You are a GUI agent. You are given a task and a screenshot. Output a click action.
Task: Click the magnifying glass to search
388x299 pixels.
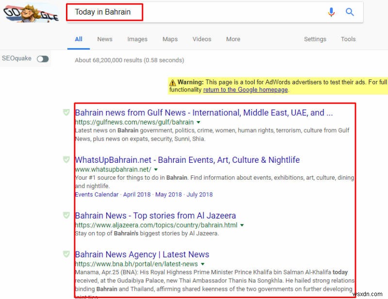(350, 12)
